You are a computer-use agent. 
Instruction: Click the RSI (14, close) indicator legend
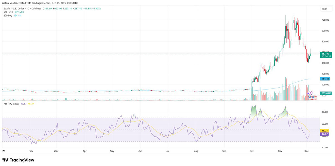coord(12,104)
